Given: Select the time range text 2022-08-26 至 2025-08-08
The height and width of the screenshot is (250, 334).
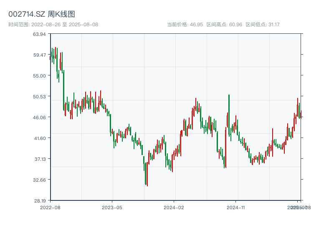Looking at the screenshot, I should pyautogui.click(x=65, y=25).
